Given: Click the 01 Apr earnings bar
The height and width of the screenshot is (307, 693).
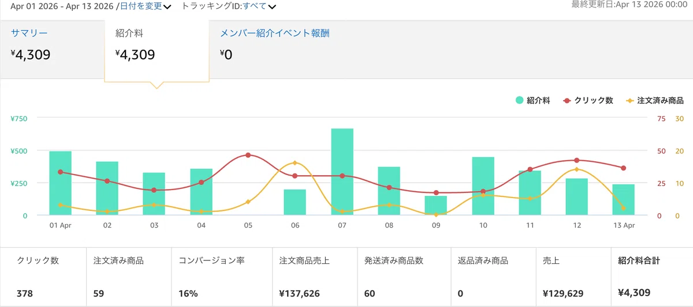Looking at the screenshot, I should pos(61,183).
